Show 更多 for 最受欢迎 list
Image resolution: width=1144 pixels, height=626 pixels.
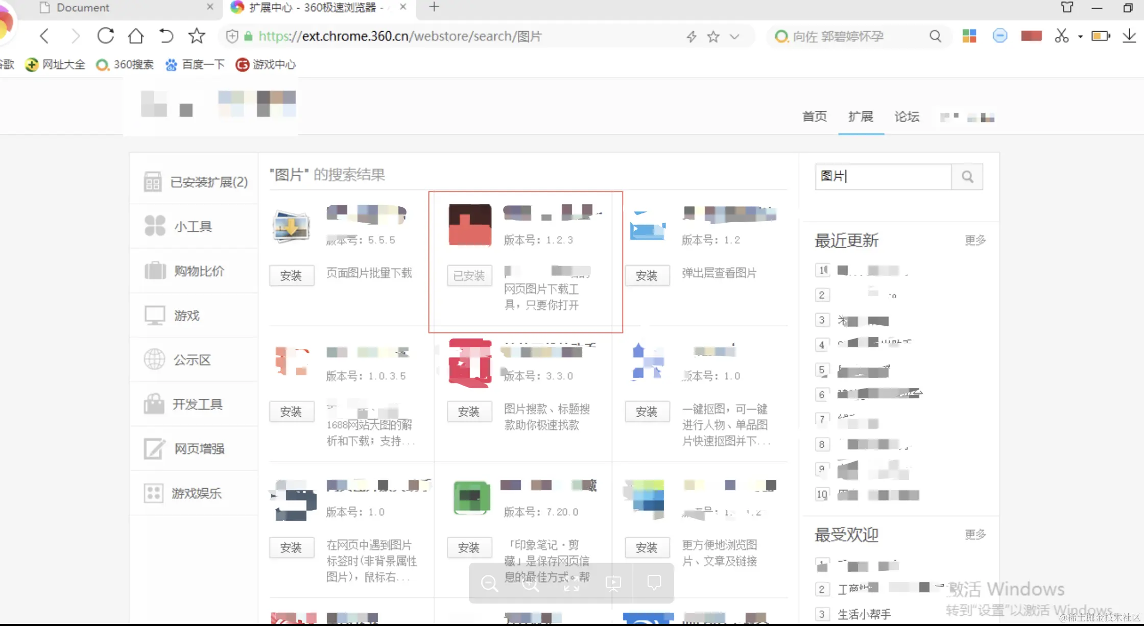[x=975, y=534]
